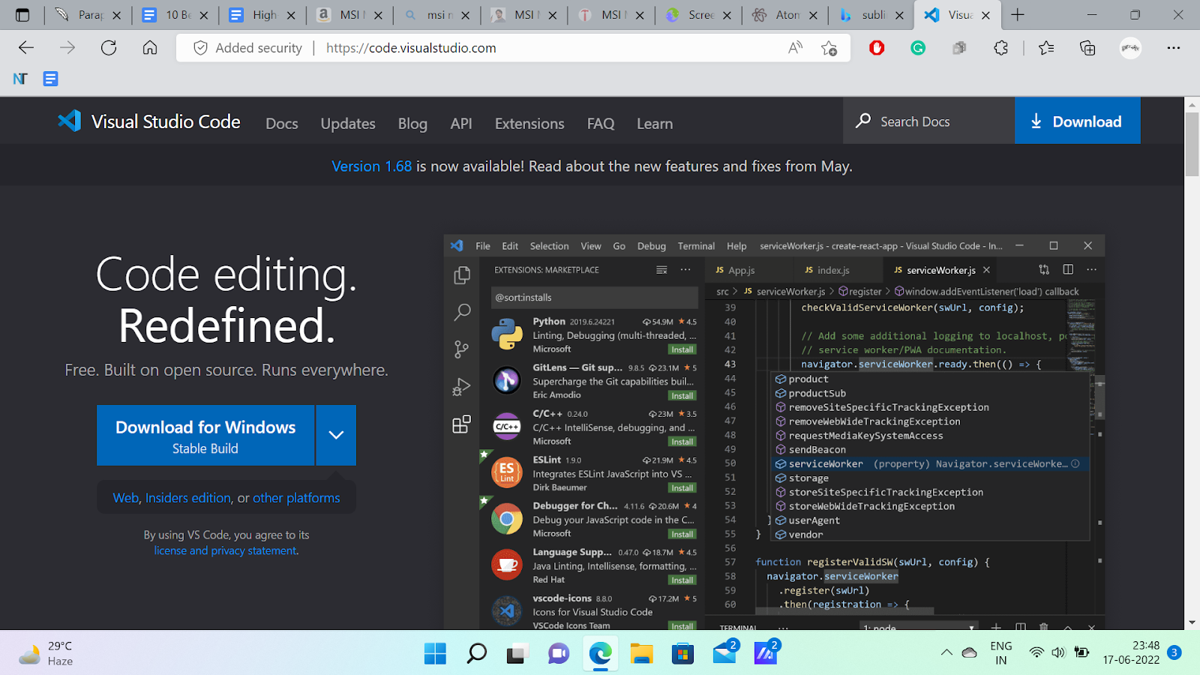
Task: Open the Favorites list icon in the toolbar
Action: click(x=1046, y=48)
